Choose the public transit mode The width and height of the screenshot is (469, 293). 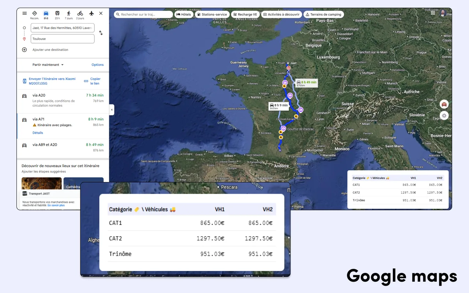[x=57, y=15]
